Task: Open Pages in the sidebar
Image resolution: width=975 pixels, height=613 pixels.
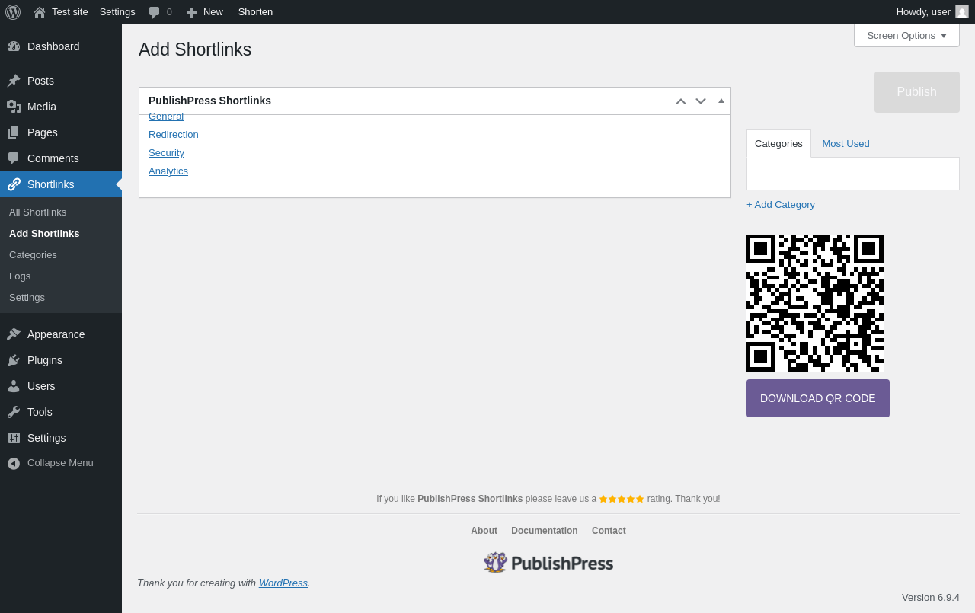Action: (x=61, y=132)
